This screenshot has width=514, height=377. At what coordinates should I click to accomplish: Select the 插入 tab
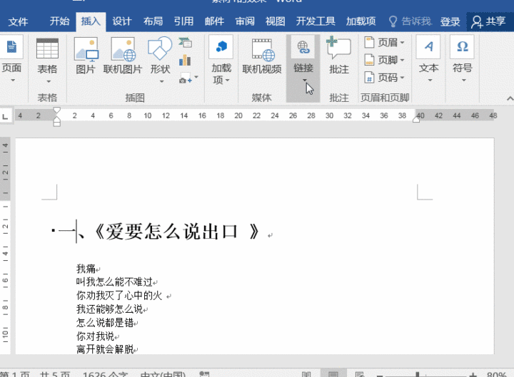coord(91,21)
